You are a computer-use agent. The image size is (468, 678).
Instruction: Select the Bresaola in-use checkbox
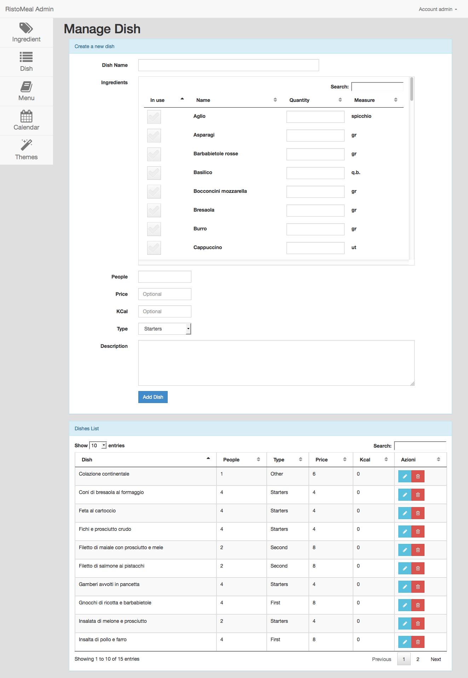tap(154, 211)
